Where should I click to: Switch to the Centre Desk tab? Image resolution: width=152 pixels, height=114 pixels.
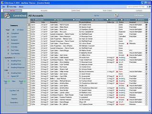pyautogui.click(x=75, y=11)
